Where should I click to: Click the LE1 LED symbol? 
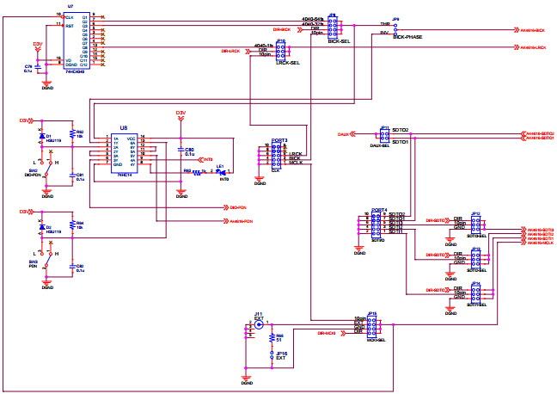[x=220, y=171]
